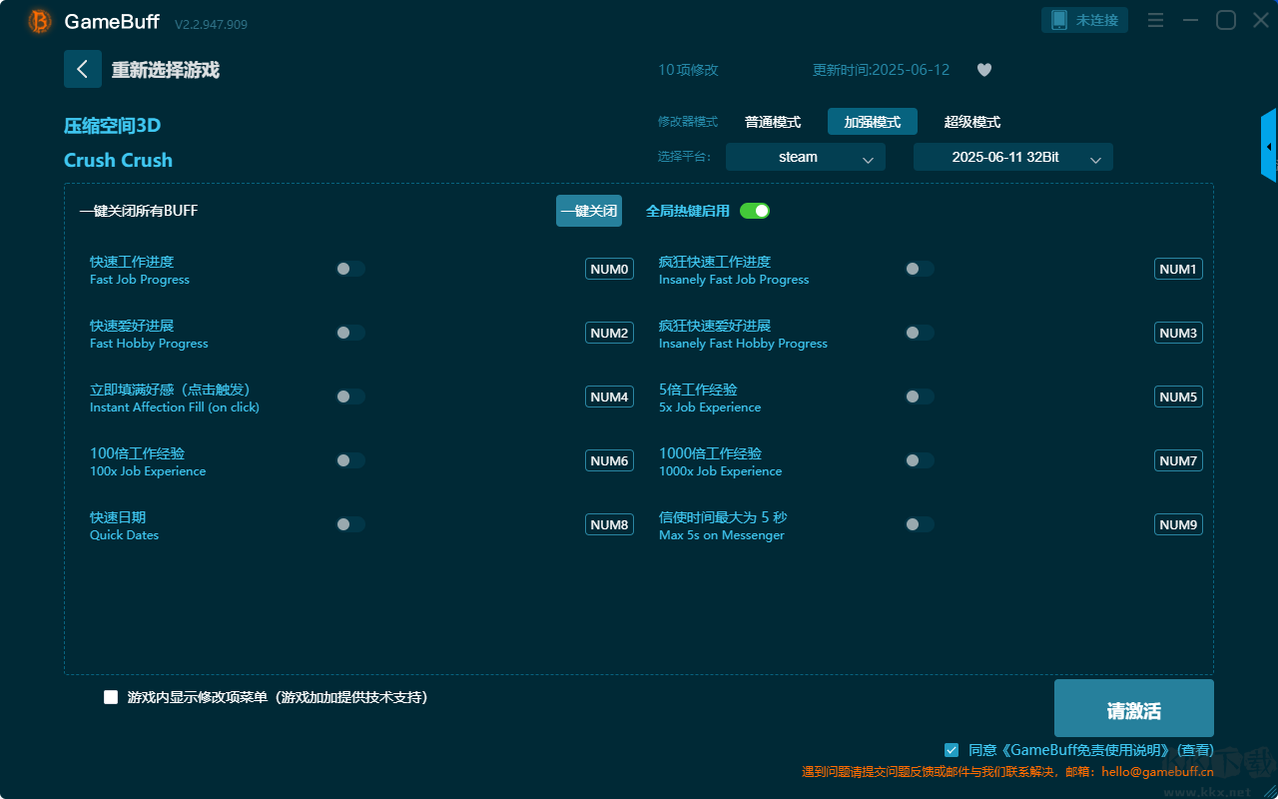1278x799 pixels.
Task: Click the Crush Crush game title
Action: [118, 160]
